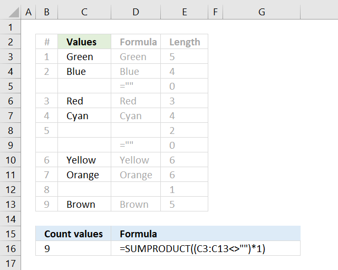
Task: Click the select-all corner of the sheet
Action: coord(10,12)
